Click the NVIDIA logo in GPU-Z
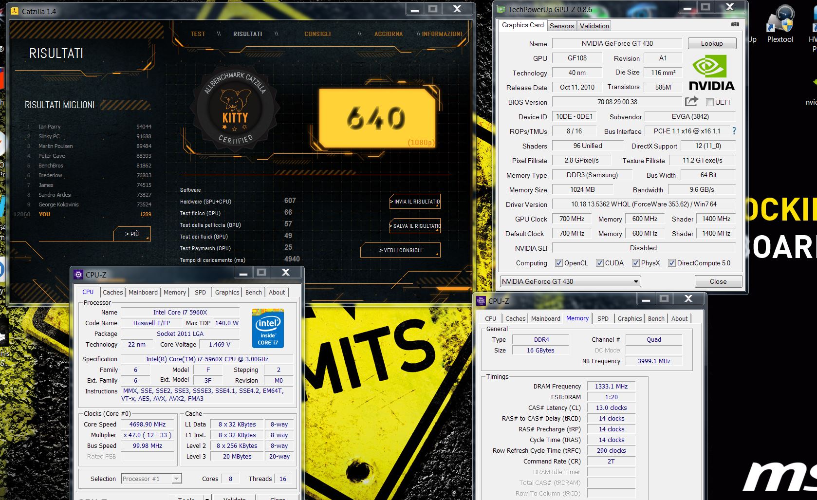Image resolution: width=817 pixels, height=500 pixels. [711, 73]
